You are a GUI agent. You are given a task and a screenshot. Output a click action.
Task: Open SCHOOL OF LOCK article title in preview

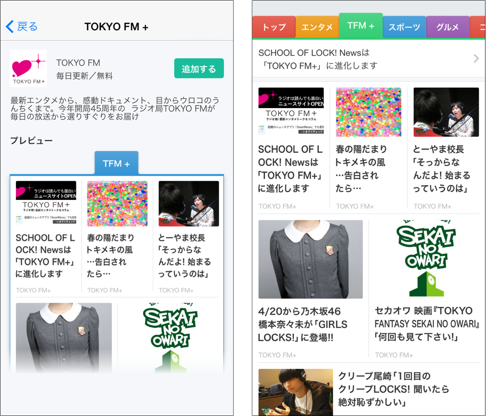[x=45, y=256]
